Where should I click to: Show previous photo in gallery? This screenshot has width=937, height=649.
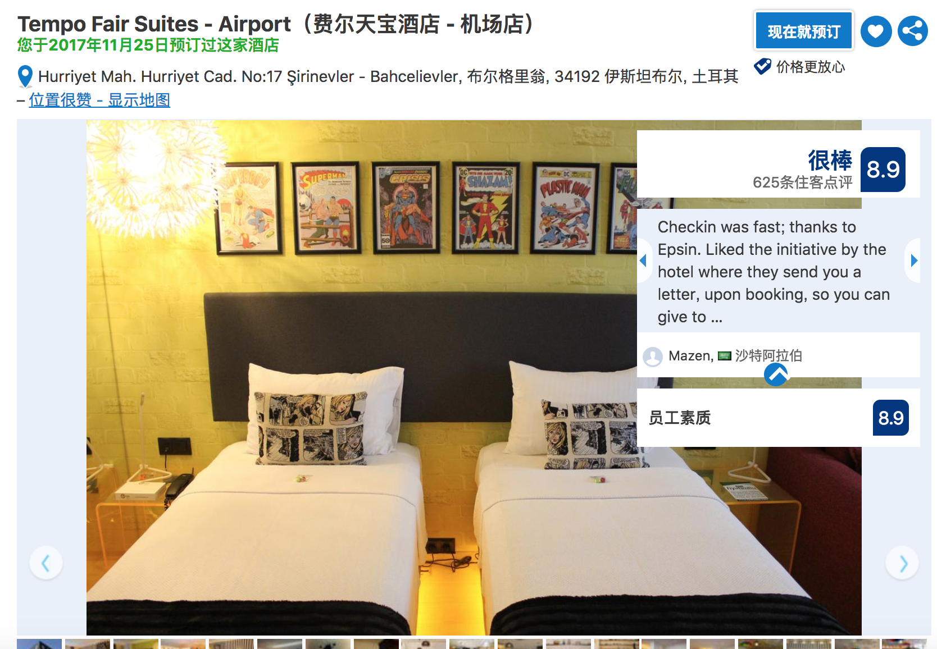46,563
